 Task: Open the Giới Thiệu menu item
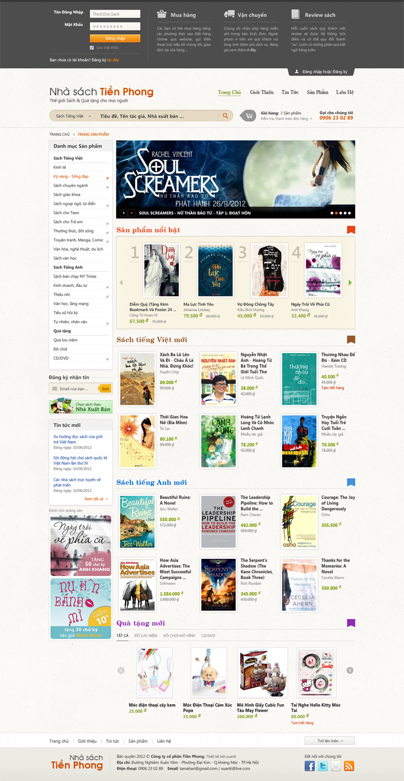pyautogui.click(x=262, y=92)
